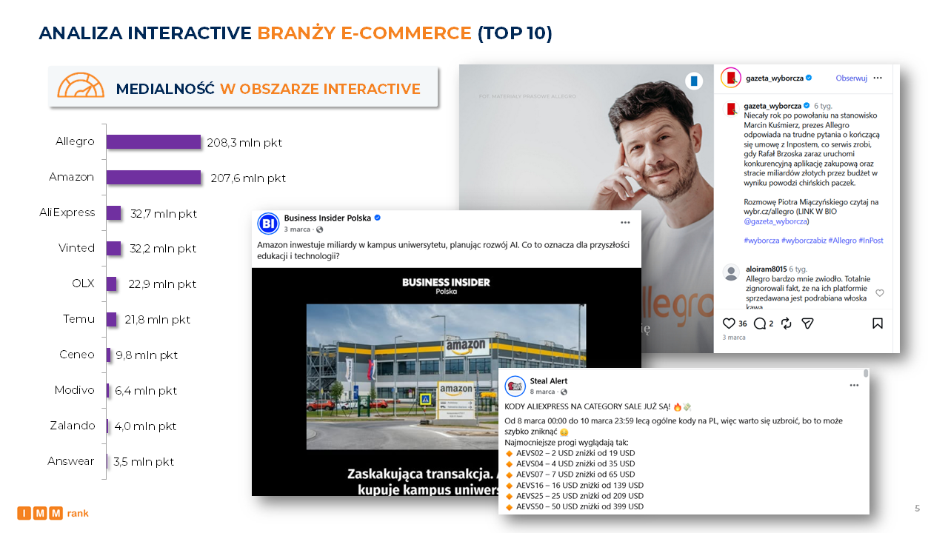
Task: Click the "3 marca" timestamp on the Business Insider post
Action: 297,229
